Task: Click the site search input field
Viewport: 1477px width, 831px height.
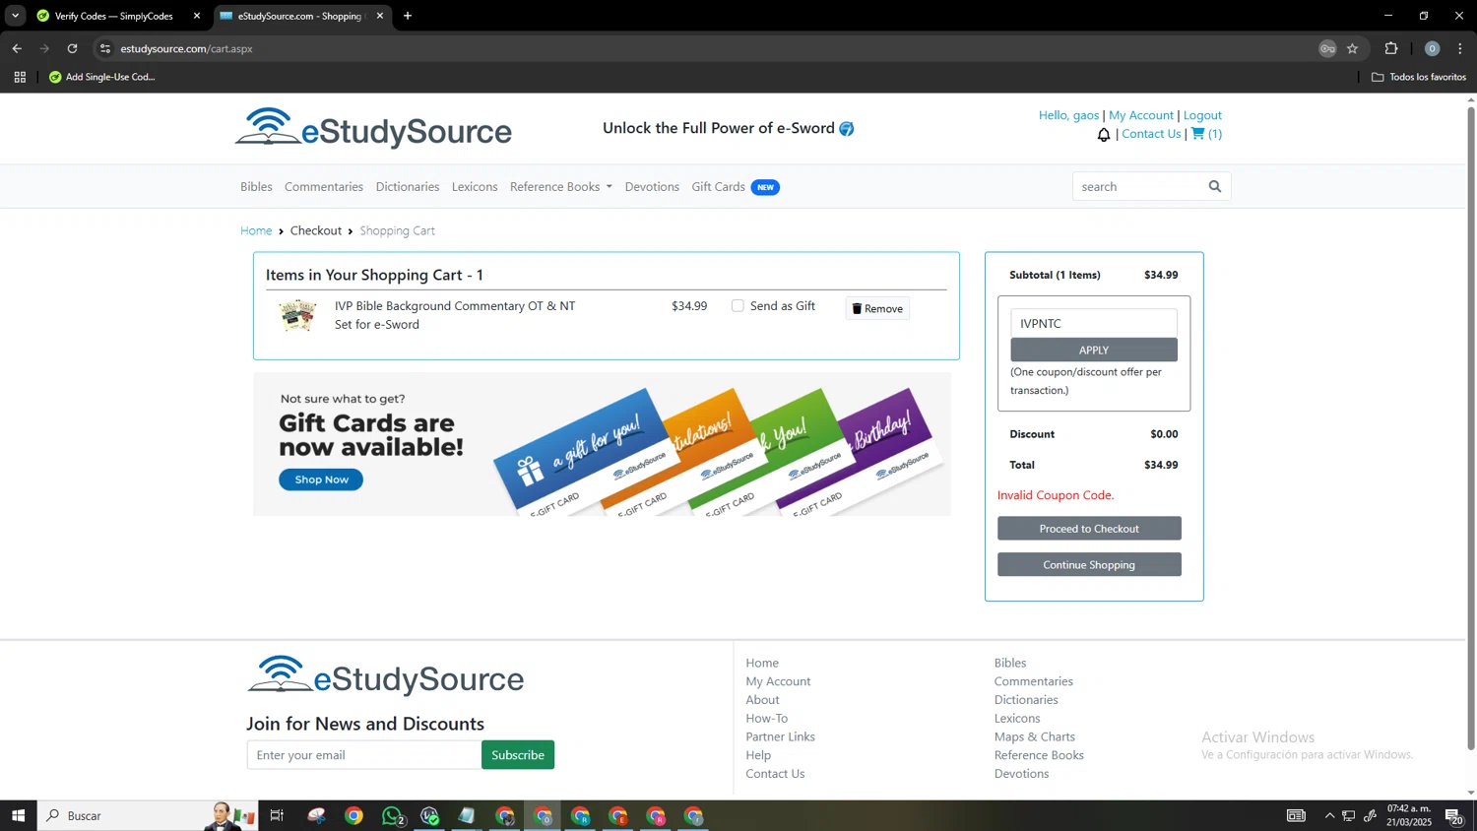Action: [1137, 186]
